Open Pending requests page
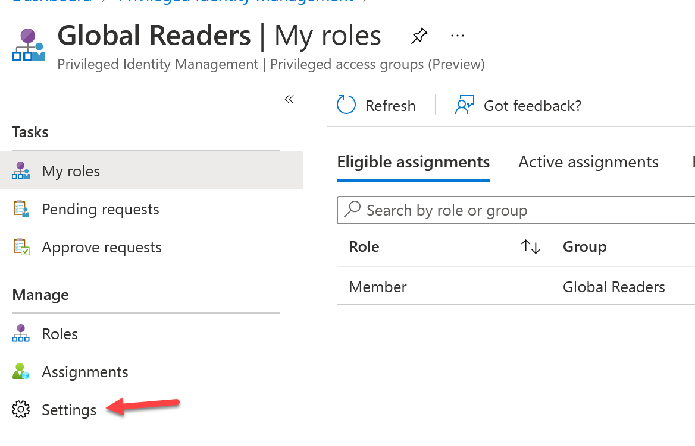This screenshot has height=446, width=695. [100, 209]
